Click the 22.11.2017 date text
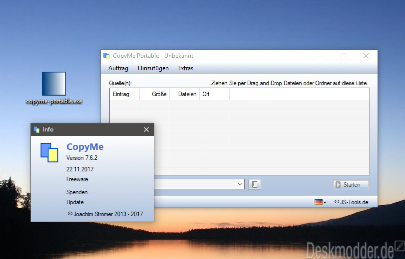This screenshot has width=405, height=259. (x=80, y=169)
